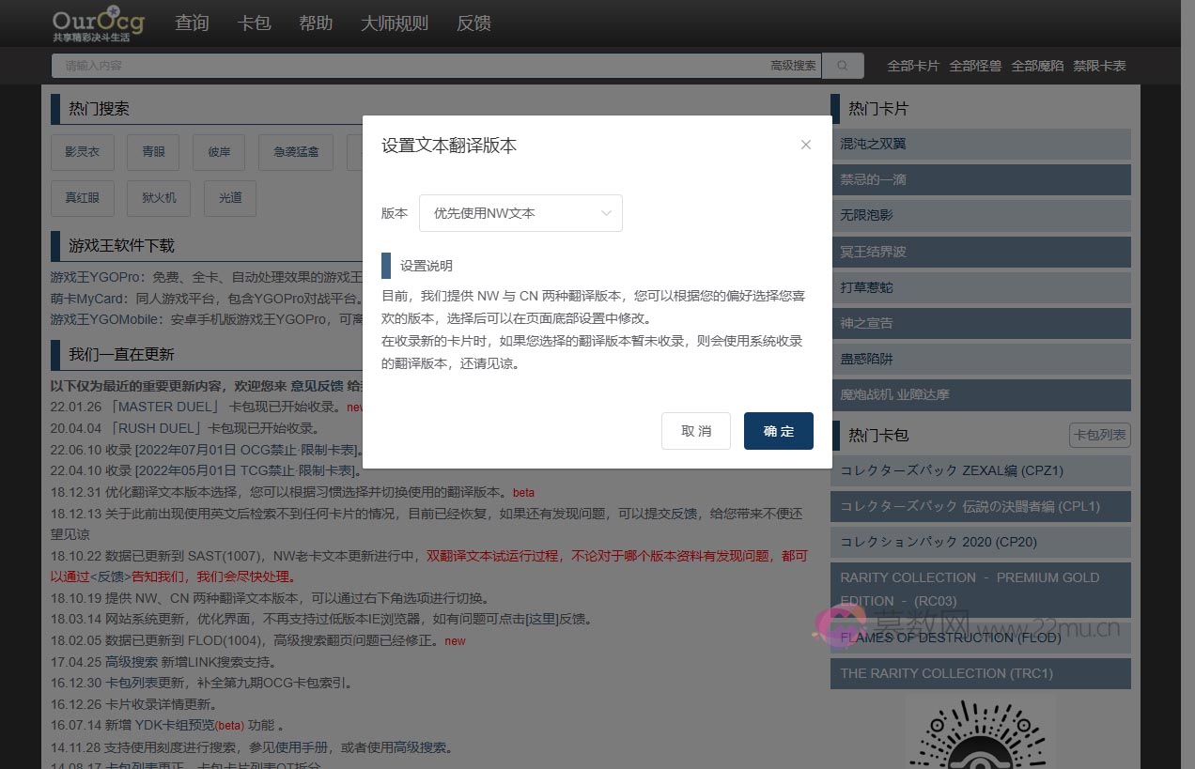Close the translation settings dialog
Viewport: 1195px width, 769px height.
(805, 145)
